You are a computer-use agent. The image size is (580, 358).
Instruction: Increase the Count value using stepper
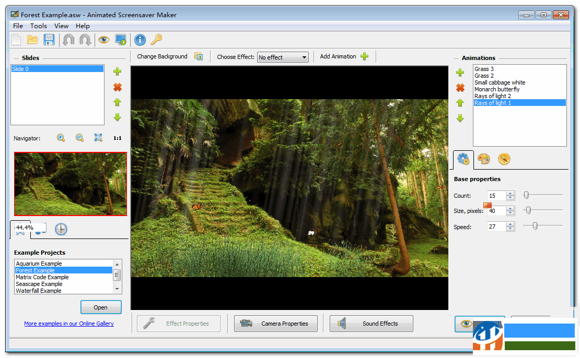coord(511,193)
